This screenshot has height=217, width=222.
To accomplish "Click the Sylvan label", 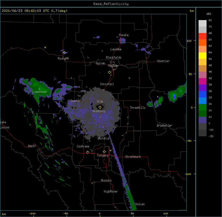I will (100, 63).
